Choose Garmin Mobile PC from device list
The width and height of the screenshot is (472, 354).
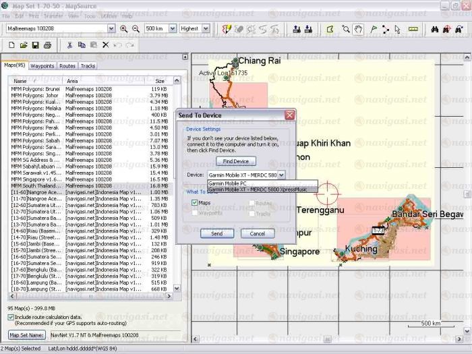(x=228, y=183)
